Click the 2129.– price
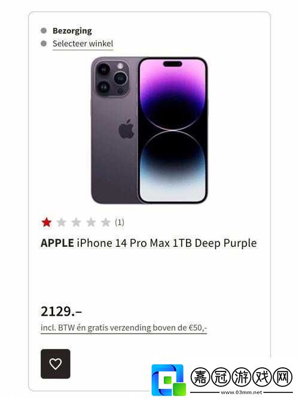Image resolution: width=299 pixels, height=399 pixels. 61,311
